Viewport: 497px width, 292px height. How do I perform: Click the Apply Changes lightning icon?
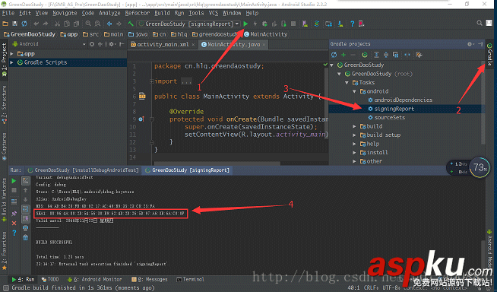[255, 24]
